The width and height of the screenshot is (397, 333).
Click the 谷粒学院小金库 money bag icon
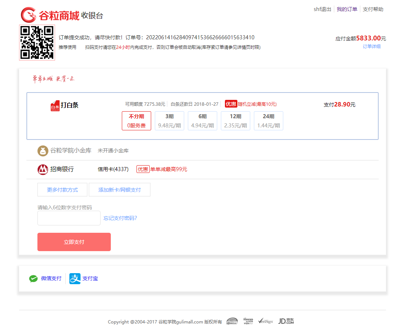(x=43, y=151)
